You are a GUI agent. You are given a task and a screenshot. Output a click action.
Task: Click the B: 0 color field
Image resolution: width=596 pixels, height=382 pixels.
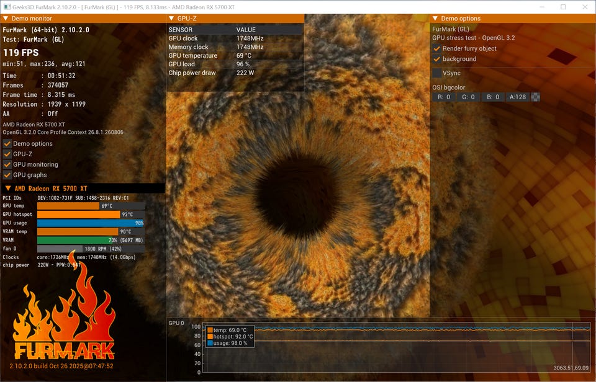click(x=493, y=97)
